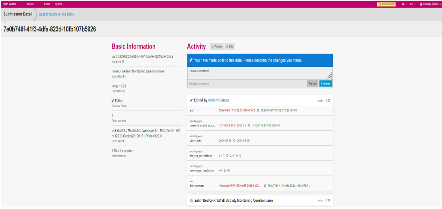442x209 pixels.
Task: Click the pencil icon in the blue edit banner
Action: pyautogui.click(x=191, y=60)
